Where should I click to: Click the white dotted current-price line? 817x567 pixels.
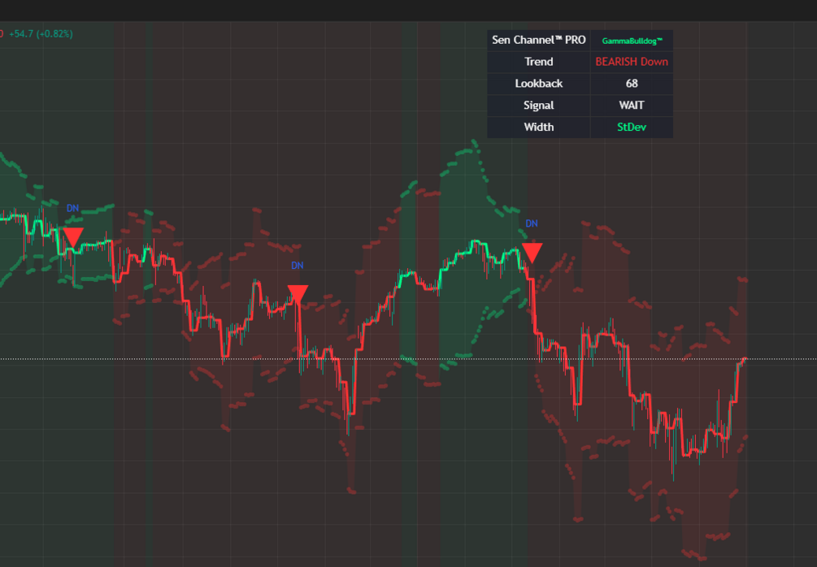coord(408,359)
